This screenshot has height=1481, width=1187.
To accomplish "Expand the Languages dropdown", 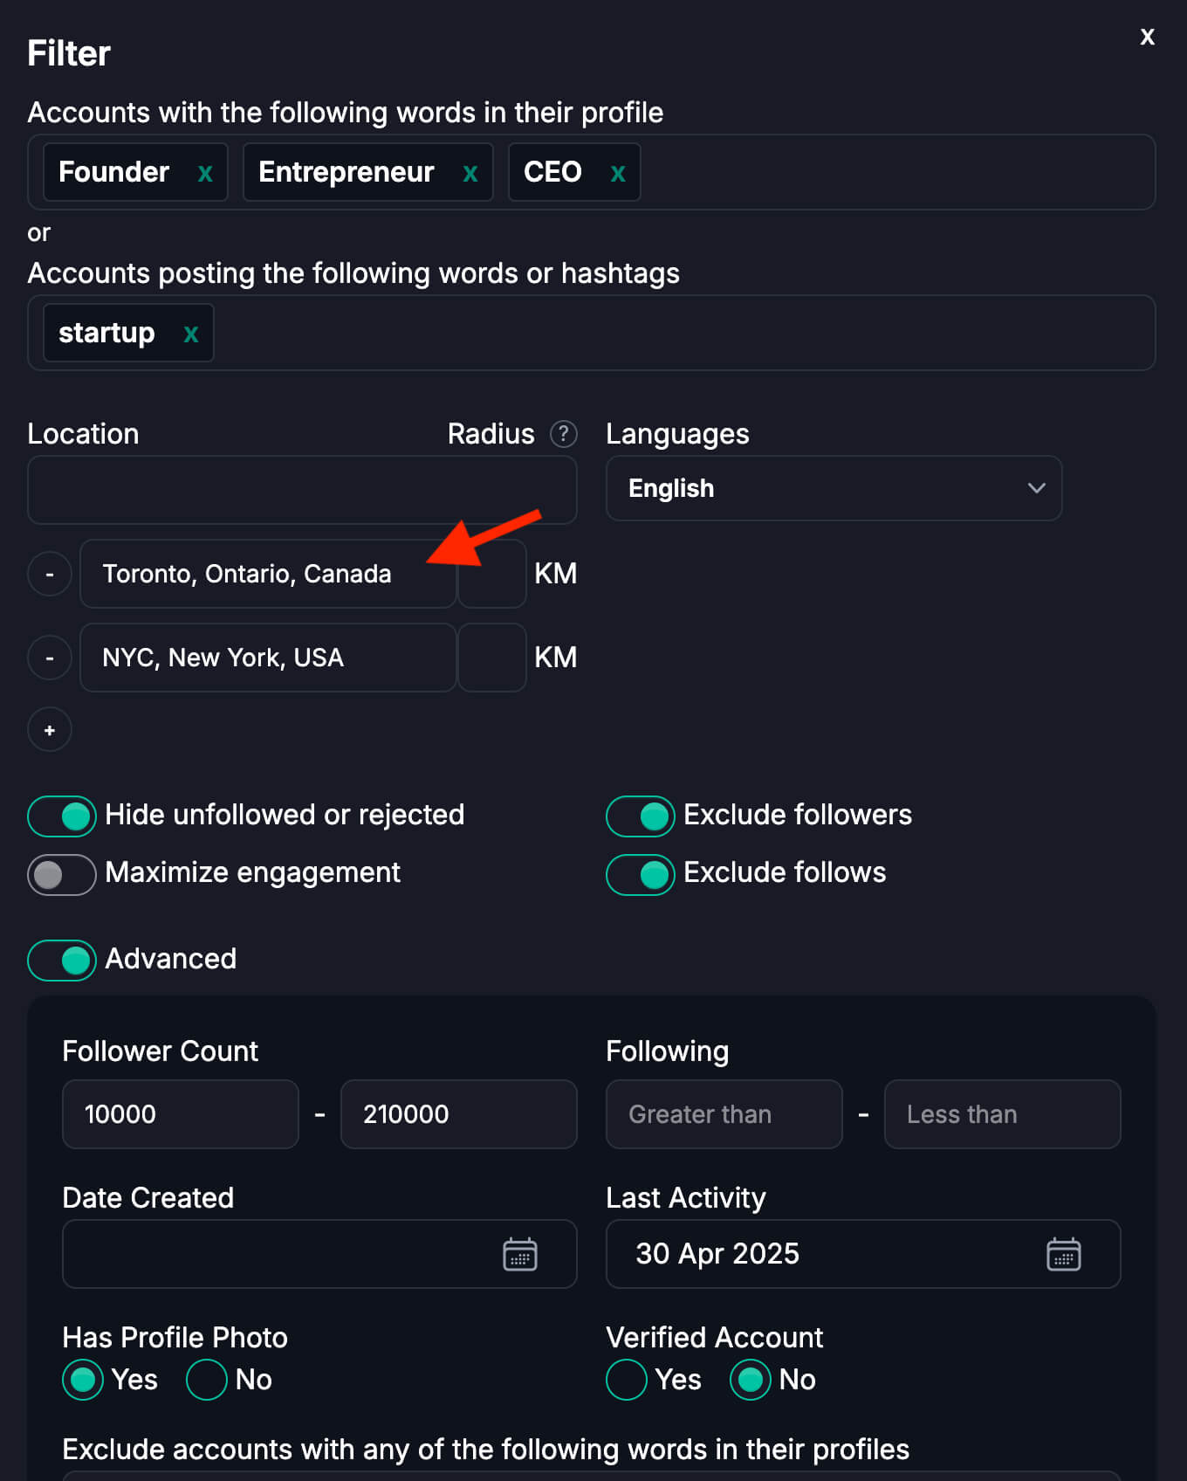I will (834, 488).
